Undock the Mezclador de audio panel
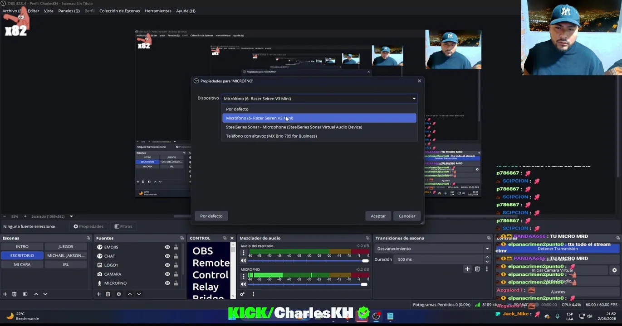Image resolution: width=622 pixels, height=326 pixels. (367, 238)
